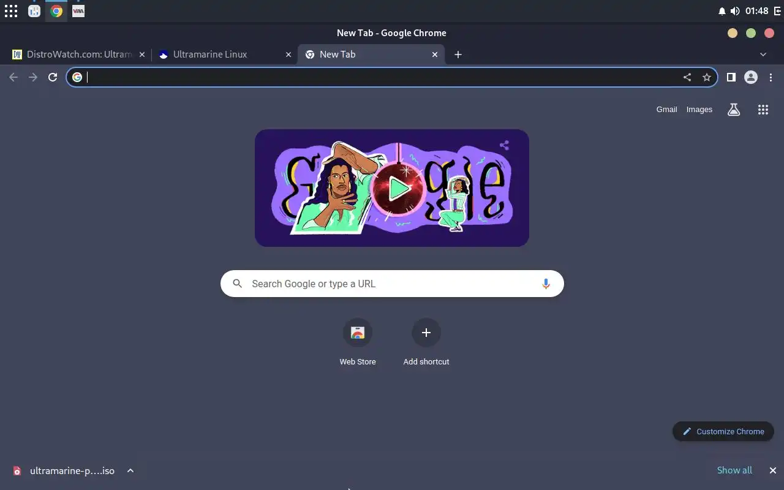Click Add shortcut button

point(426,343)
